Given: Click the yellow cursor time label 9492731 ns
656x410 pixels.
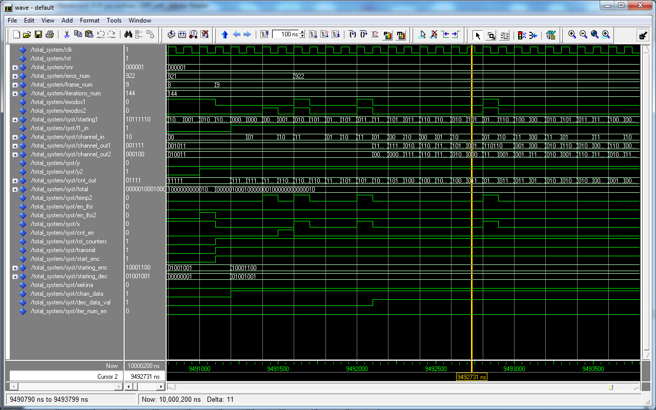Looking at the screenshot, I should click(x=471, y=377).
